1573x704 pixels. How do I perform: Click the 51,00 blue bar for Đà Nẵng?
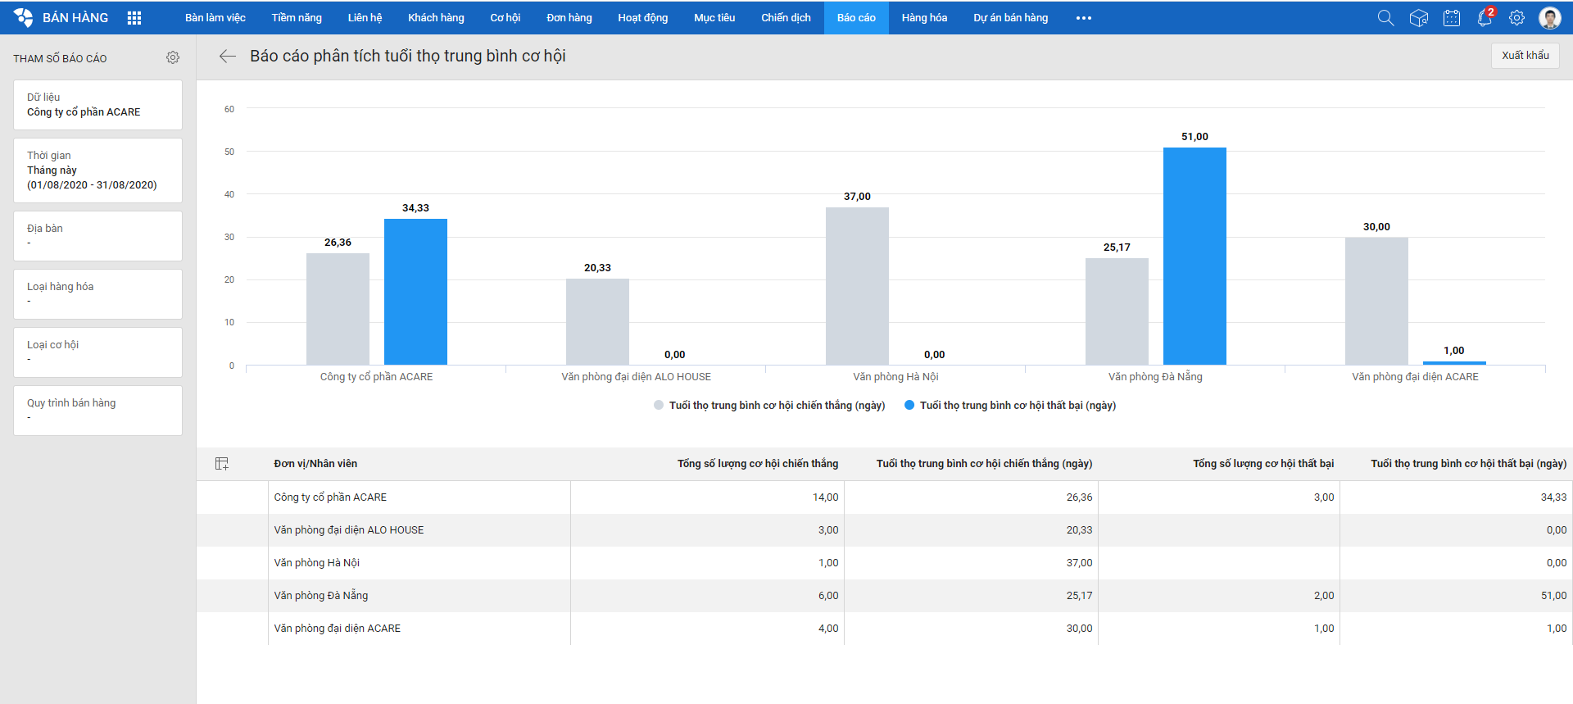pyautogui.click(x=1194, y=256)
